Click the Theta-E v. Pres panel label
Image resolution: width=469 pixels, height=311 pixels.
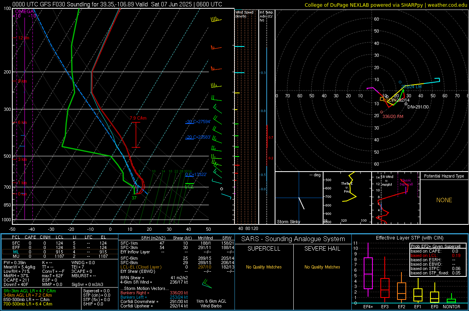tap(347, 187)
